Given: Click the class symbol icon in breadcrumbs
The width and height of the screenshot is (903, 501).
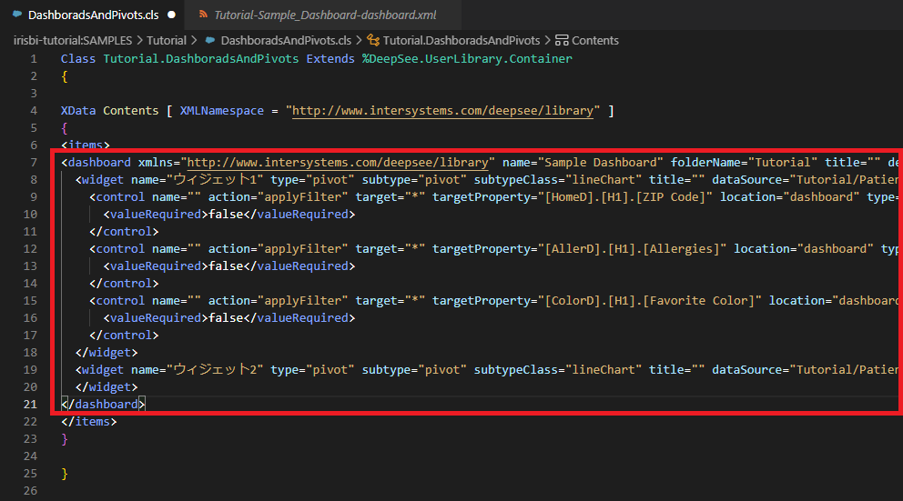Looking at the screenshot, I should click(x=372, y=41).
